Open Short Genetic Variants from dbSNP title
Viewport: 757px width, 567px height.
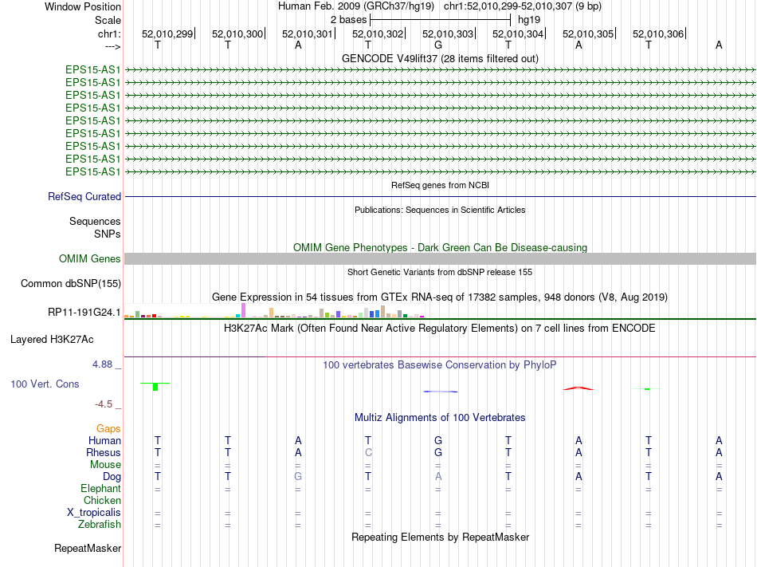(x=440, y=272)
